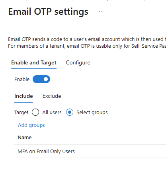The width and height of the screenshot is (166, 173).
Task: Click the 'For members of a tenant' description line
Action: (87, 46)
